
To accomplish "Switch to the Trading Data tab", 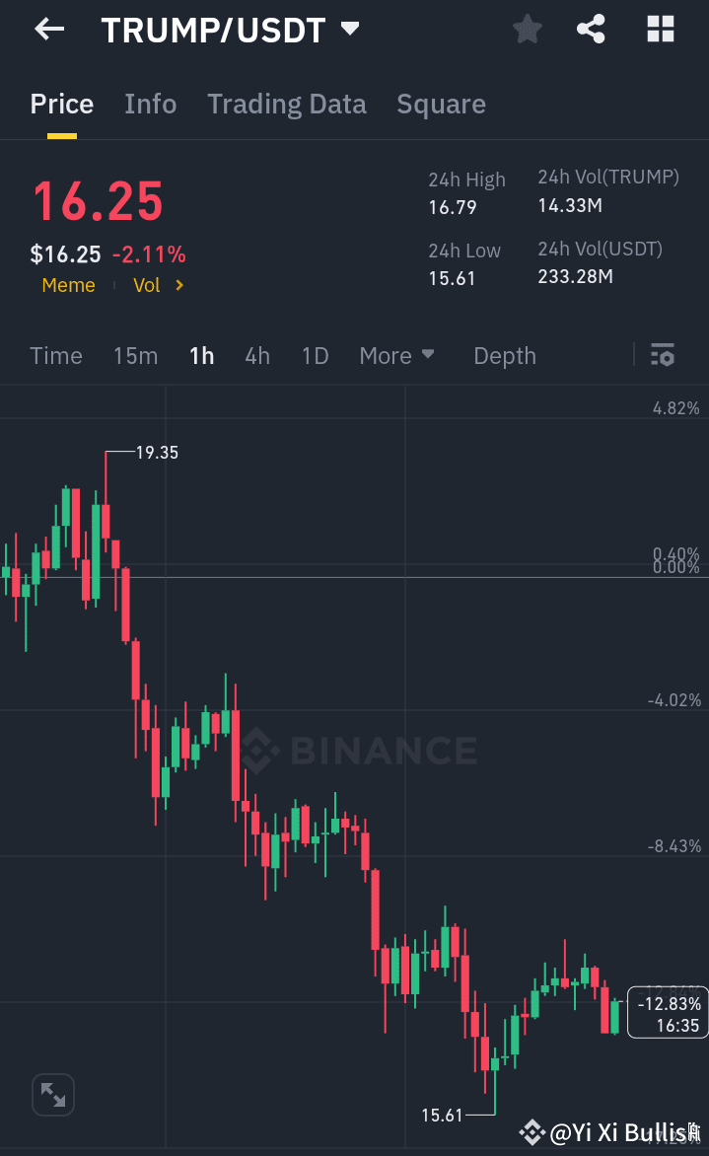I will (x=286, y=104).
